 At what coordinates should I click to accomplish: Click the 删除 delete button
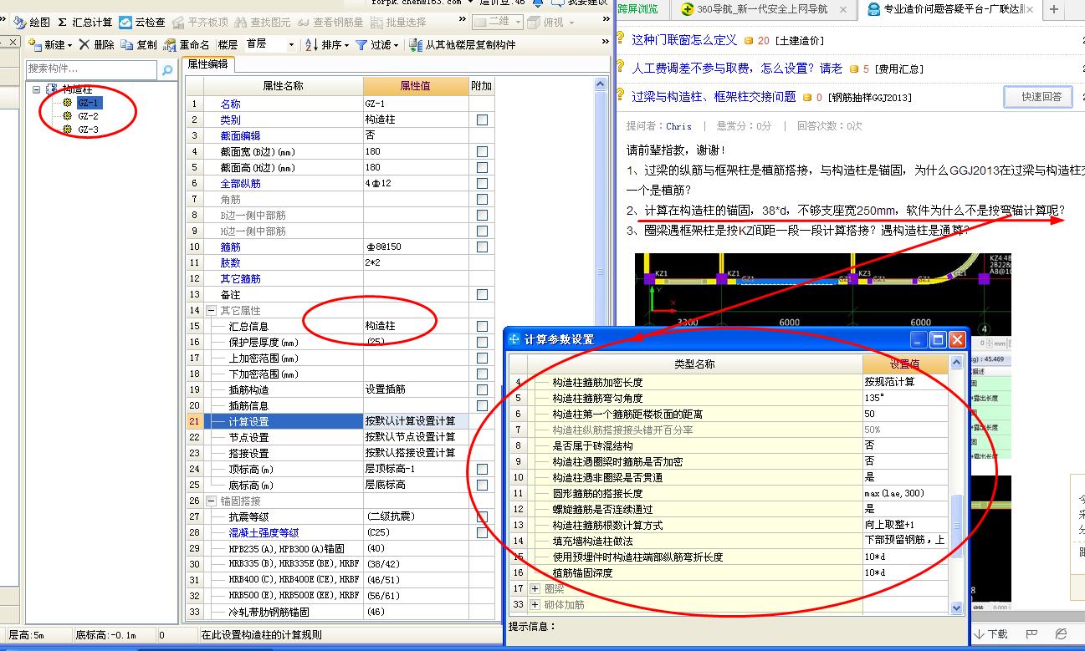click(x=96, y=45)
